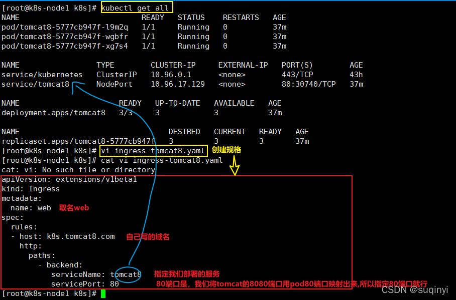The image size is (456, 300).
Task: Select the ClusterIP type value
Action: click(117, 75)
